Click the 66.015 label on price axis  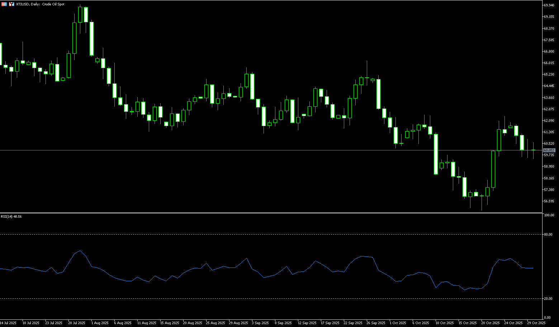click(x=549, y=63)
